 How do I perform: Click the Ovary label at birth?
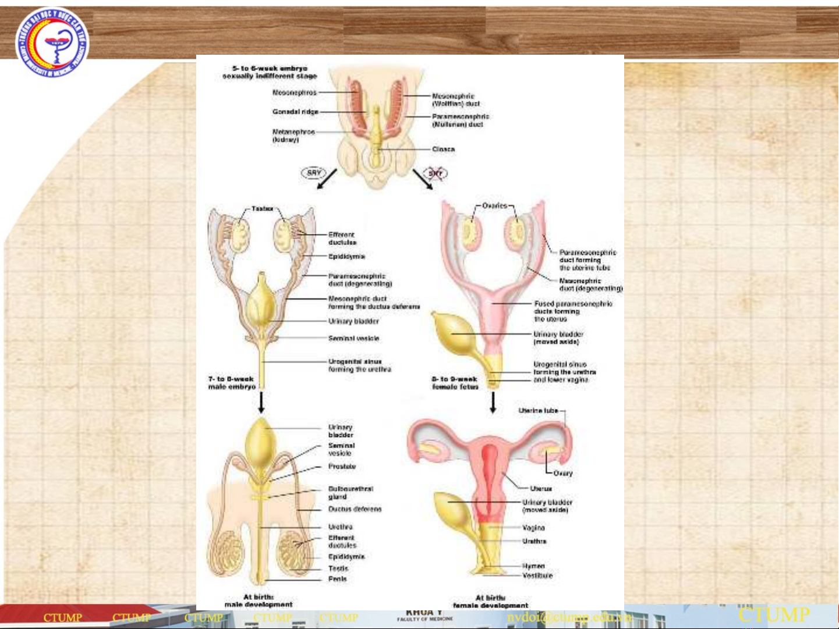tap(563, 474)
